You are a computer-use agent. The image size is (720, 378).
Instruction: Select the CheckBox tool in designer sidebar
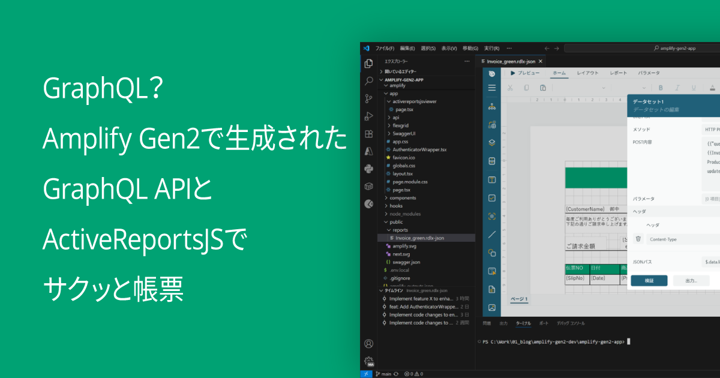click(492, 197)
